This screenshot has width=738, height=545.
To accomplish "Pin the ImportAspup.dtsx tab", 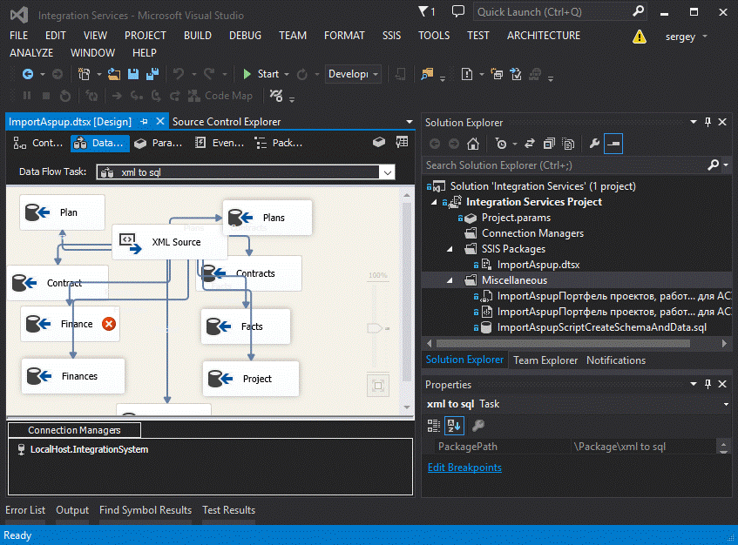I will (144, 122).
